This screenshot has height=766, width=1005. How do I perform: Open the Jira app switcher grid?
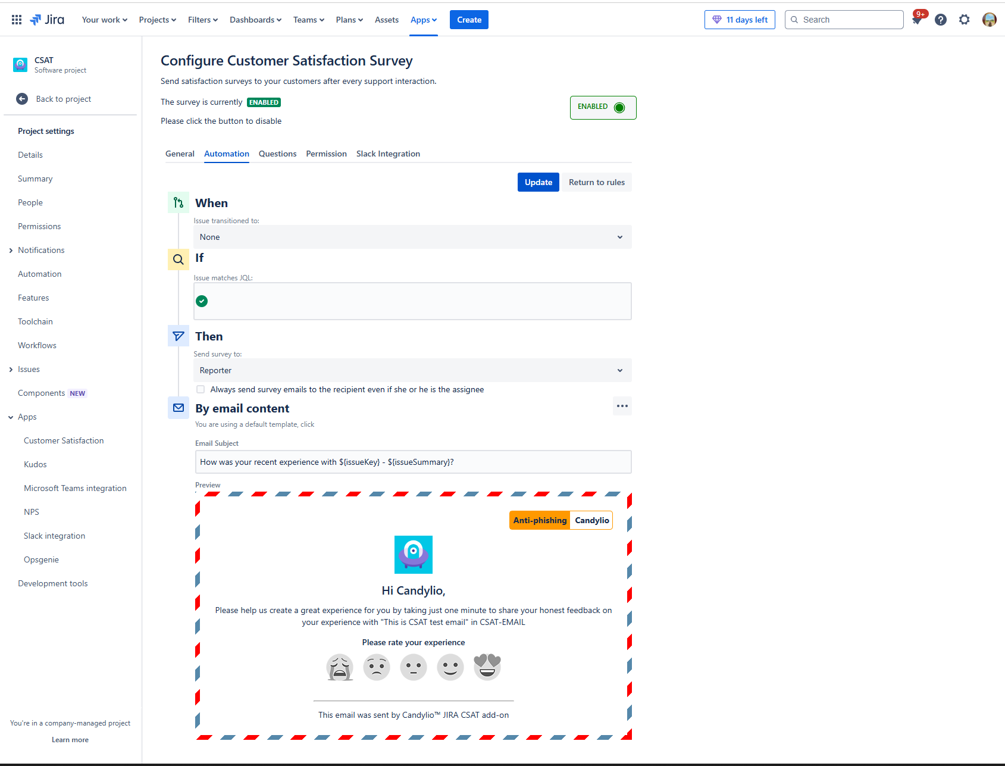[x=17, y=20]
